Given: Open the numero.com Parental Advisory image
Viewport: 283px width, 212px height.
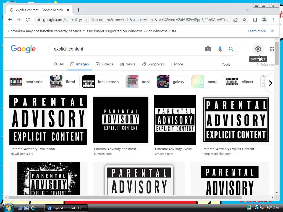Looking at the screenshot, I should pos(120,120).
